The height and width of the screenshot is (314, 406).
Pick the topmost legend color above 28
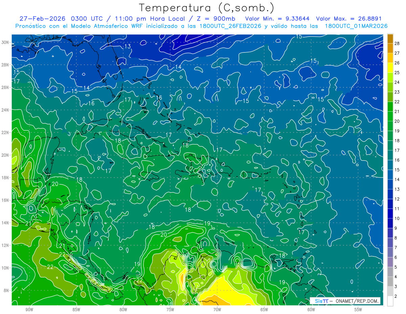click(x=390, y=39)
